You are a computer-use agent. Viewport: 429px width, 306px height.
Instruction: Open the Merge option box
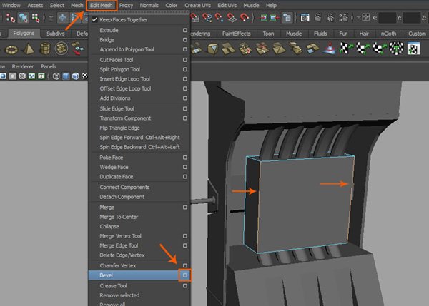coord(185,208)
